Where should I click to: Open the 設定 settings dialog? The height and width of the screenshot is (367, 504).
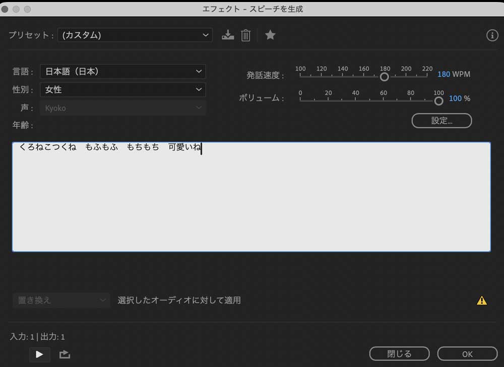[x=442, y=121]
